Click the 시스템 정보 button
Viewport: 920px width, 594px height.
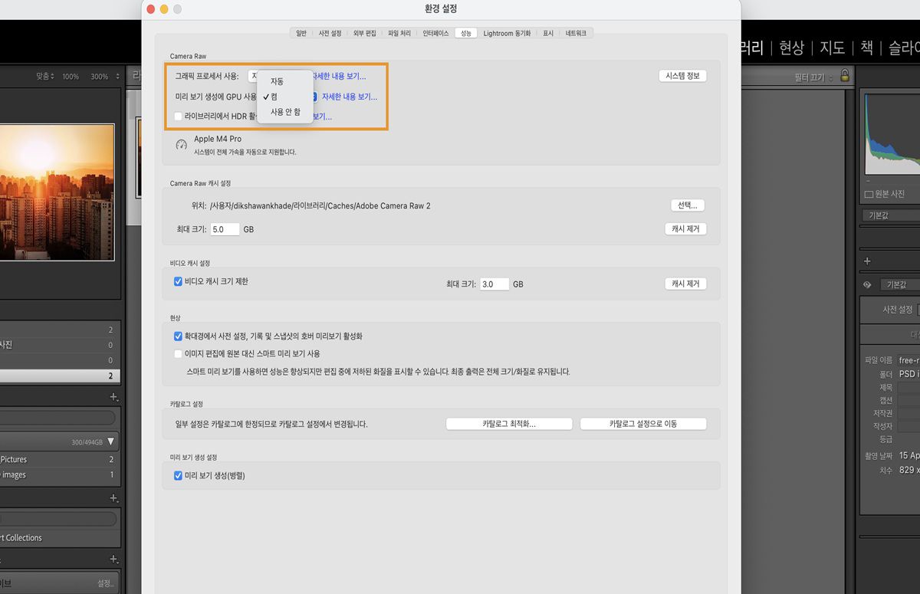click(682, 75)
